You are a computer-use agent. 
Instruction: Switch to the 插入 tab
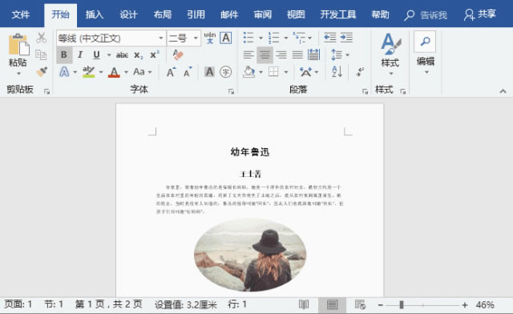95,14
